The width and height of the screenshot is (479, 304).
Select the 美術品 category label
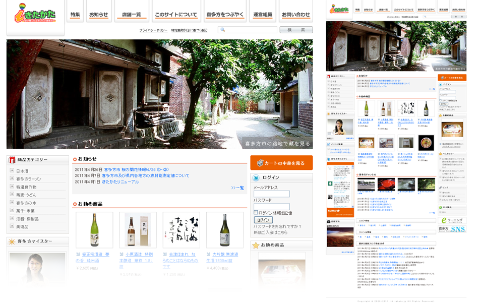click(22, 227)
